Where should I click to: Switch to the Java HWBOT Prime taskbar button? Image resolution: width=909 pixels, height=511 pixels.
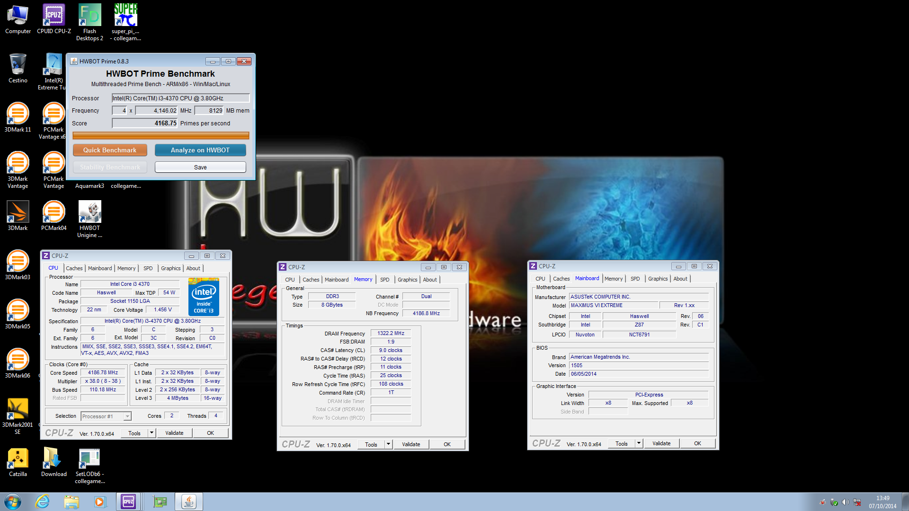tap(189, 502)
